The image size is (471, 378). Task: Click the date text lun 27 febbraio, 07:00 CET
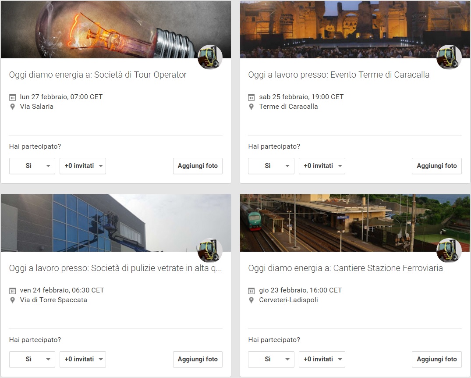(61, 97)
